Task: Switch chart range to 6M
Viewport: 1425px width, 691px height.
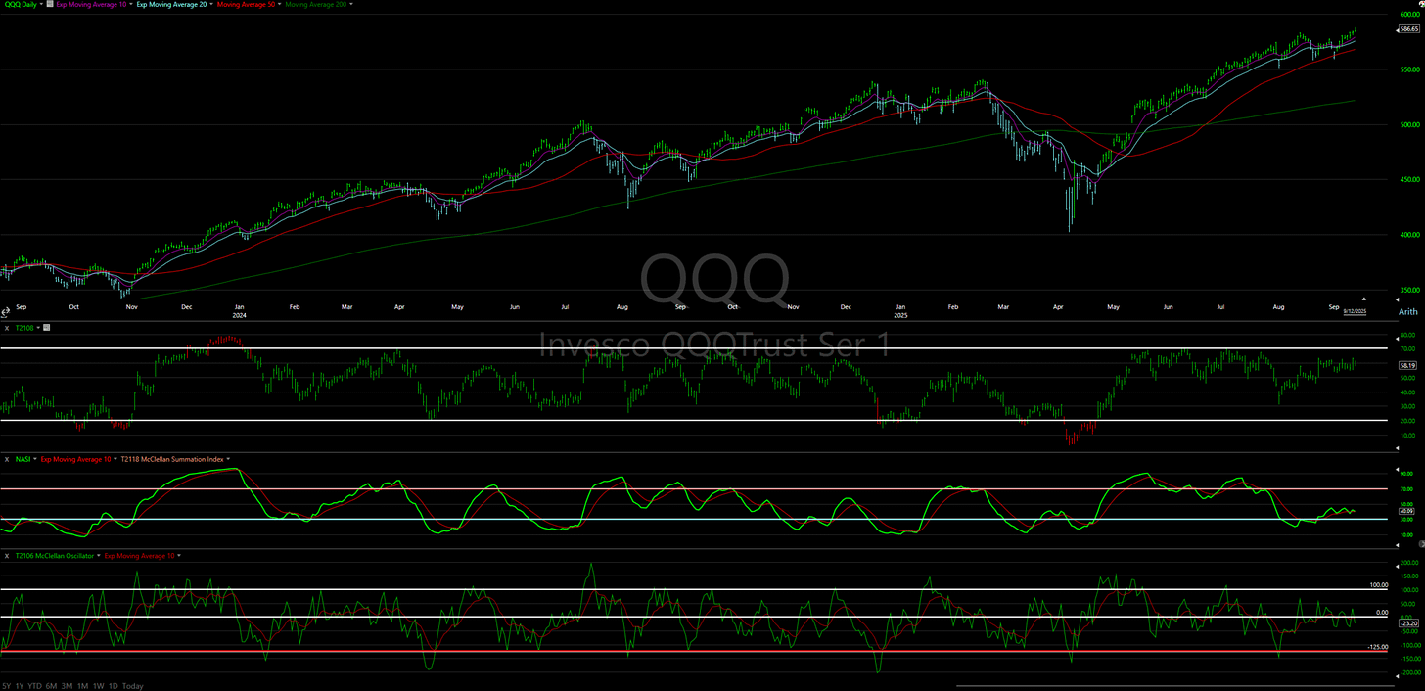Action: 51,686
